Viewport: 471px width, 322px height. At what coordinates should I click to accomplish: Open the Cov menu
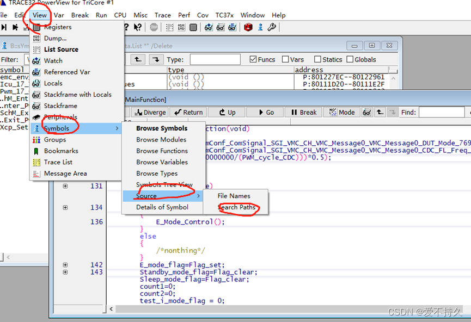203,15
